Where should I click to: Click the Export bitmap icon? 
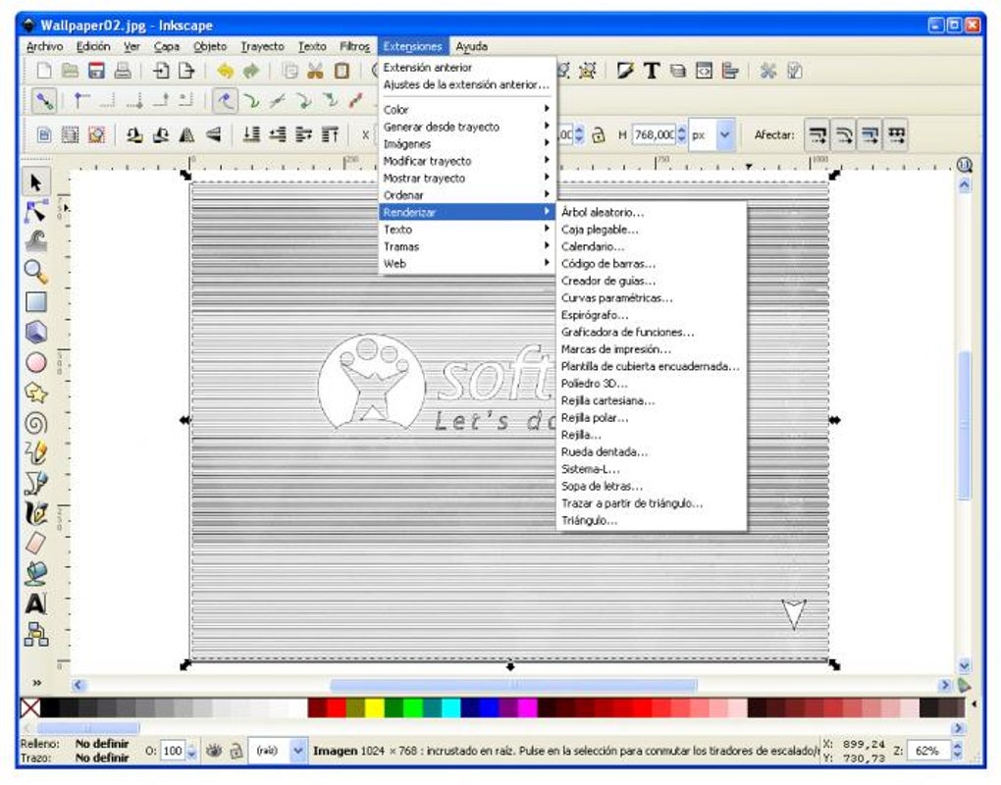(186, 71)
